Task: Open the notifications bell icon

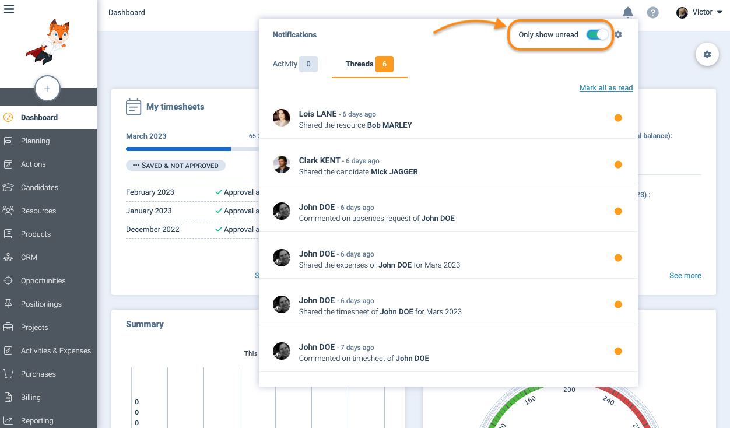Action: (628, 12)
